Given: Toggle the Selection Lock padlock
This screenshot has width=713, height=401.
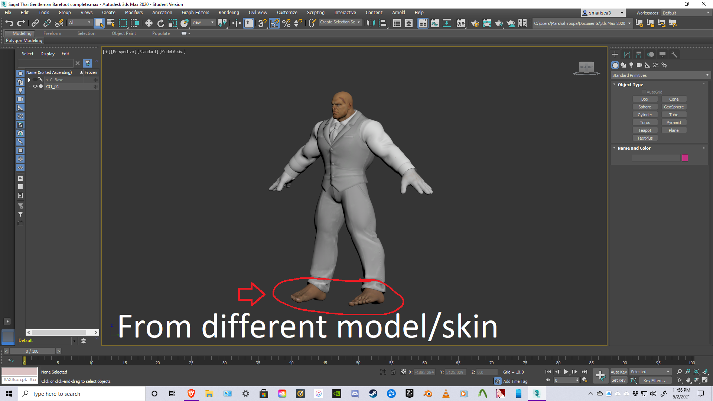Looking at the screenshot, I should 393,372.
